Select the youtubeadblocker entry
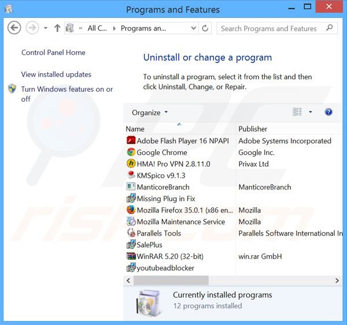Image resolution: width=347 pixels, height=325 pixels. coord(165,268)
